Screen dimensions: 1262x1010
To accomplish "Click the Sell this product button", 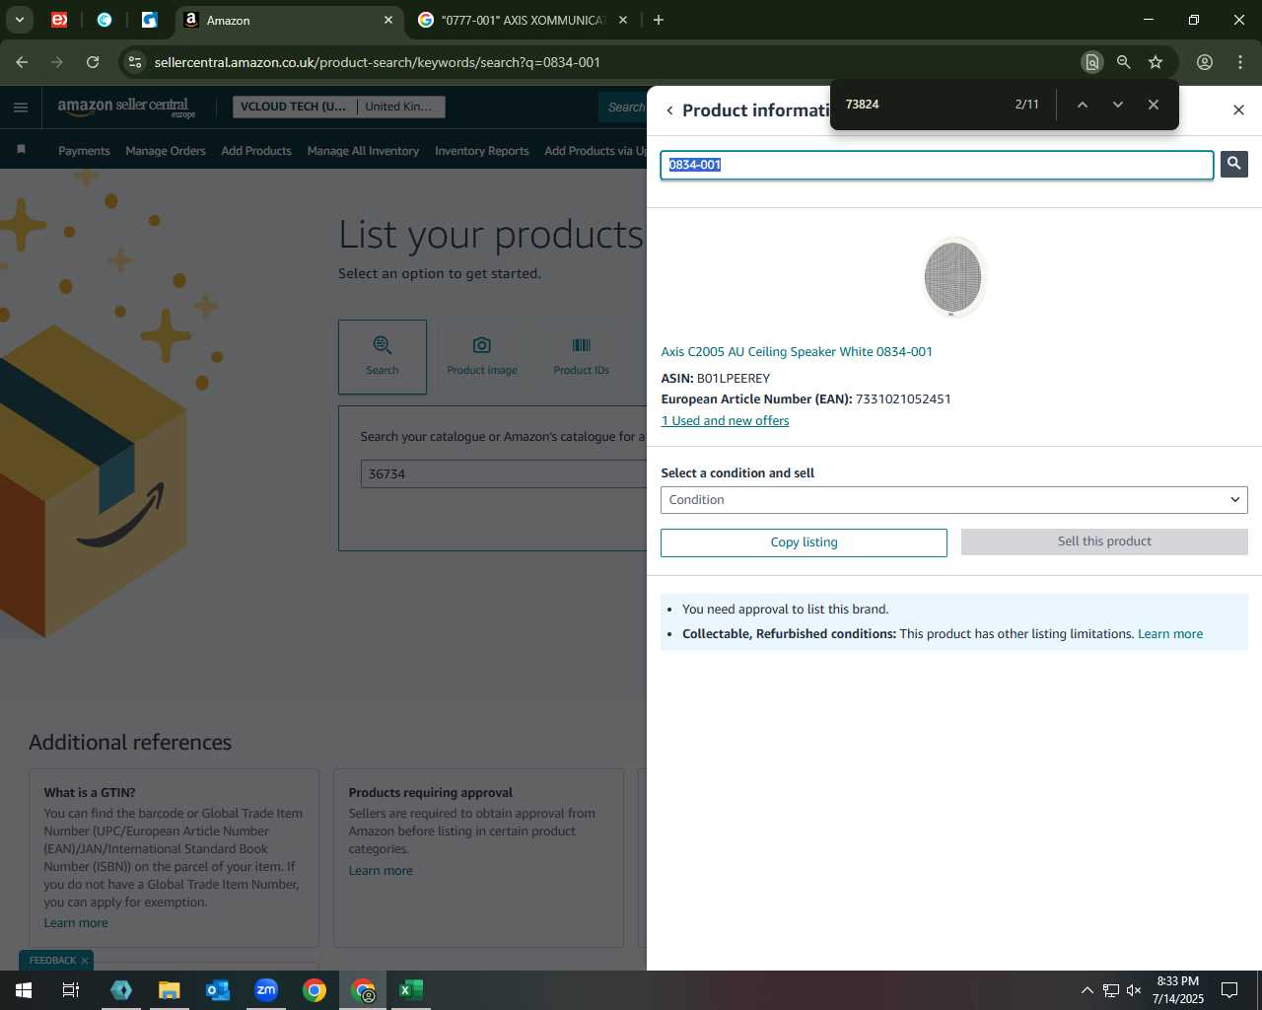I will tap(1104, 541).
